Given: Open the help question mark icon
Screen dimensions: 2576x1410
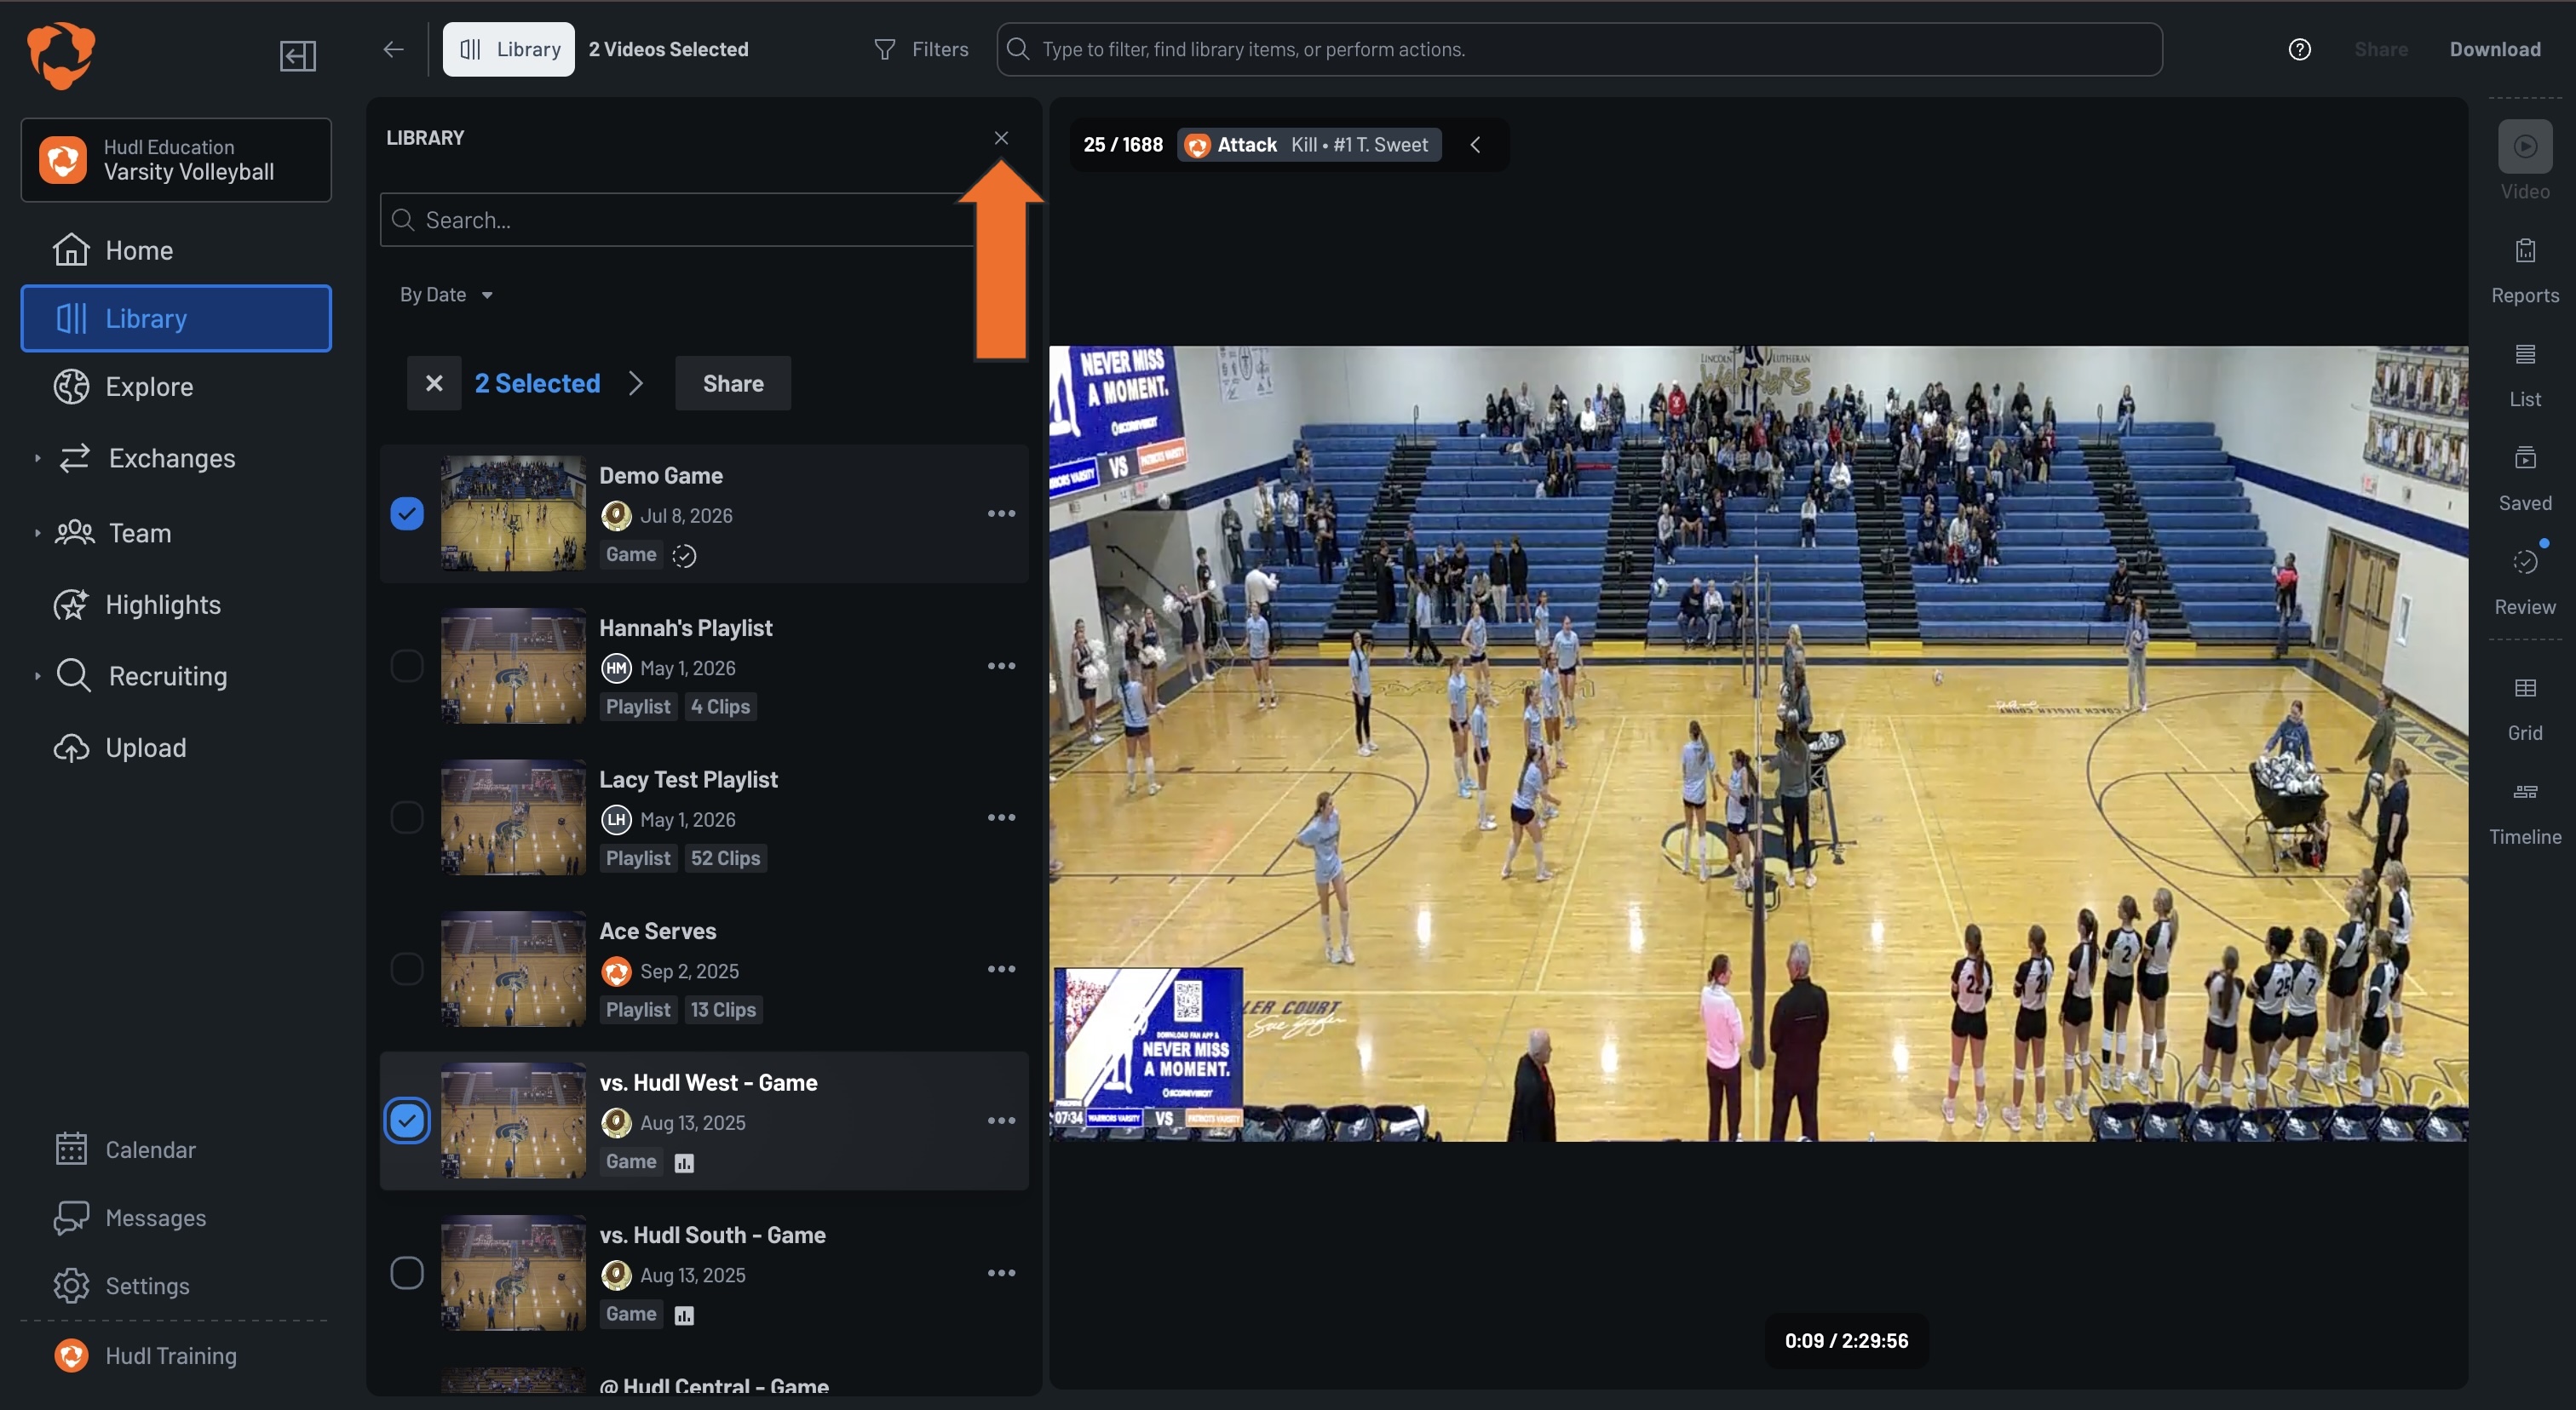Looking at the screenshot, I should tap(2299, 49).
